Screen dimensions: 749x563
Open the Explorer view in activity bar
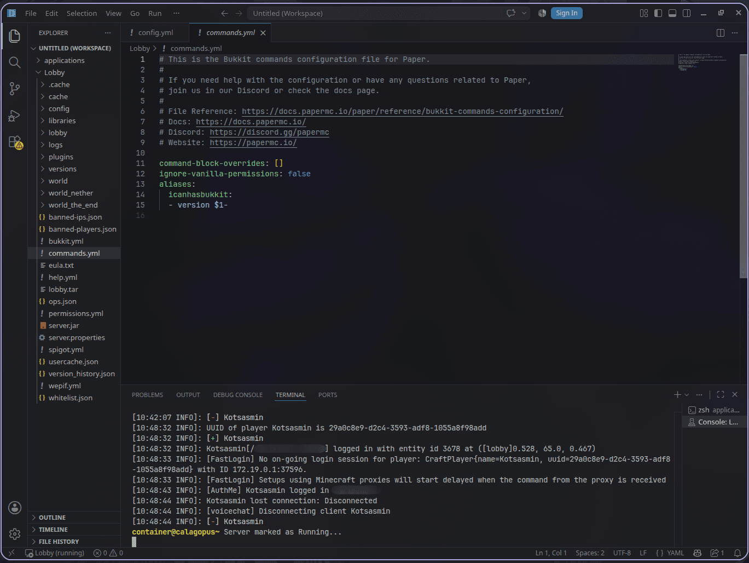click(15, 36)
